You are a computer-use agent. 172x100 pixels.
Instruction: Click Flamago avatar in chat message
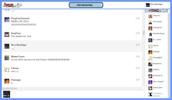pos(7,81)
